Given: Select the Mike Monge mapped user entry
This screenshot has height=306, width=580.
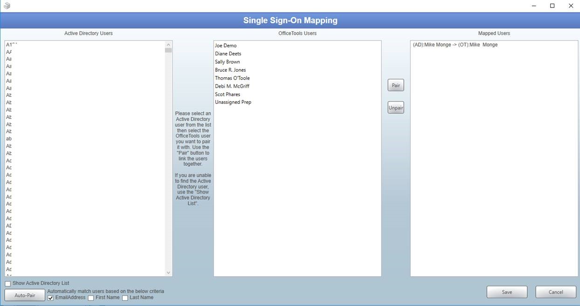Looking at the screenshot, I should (455, 45).
